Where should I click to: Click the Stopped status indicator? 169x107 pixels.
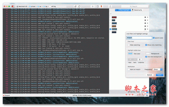point(6,95)
